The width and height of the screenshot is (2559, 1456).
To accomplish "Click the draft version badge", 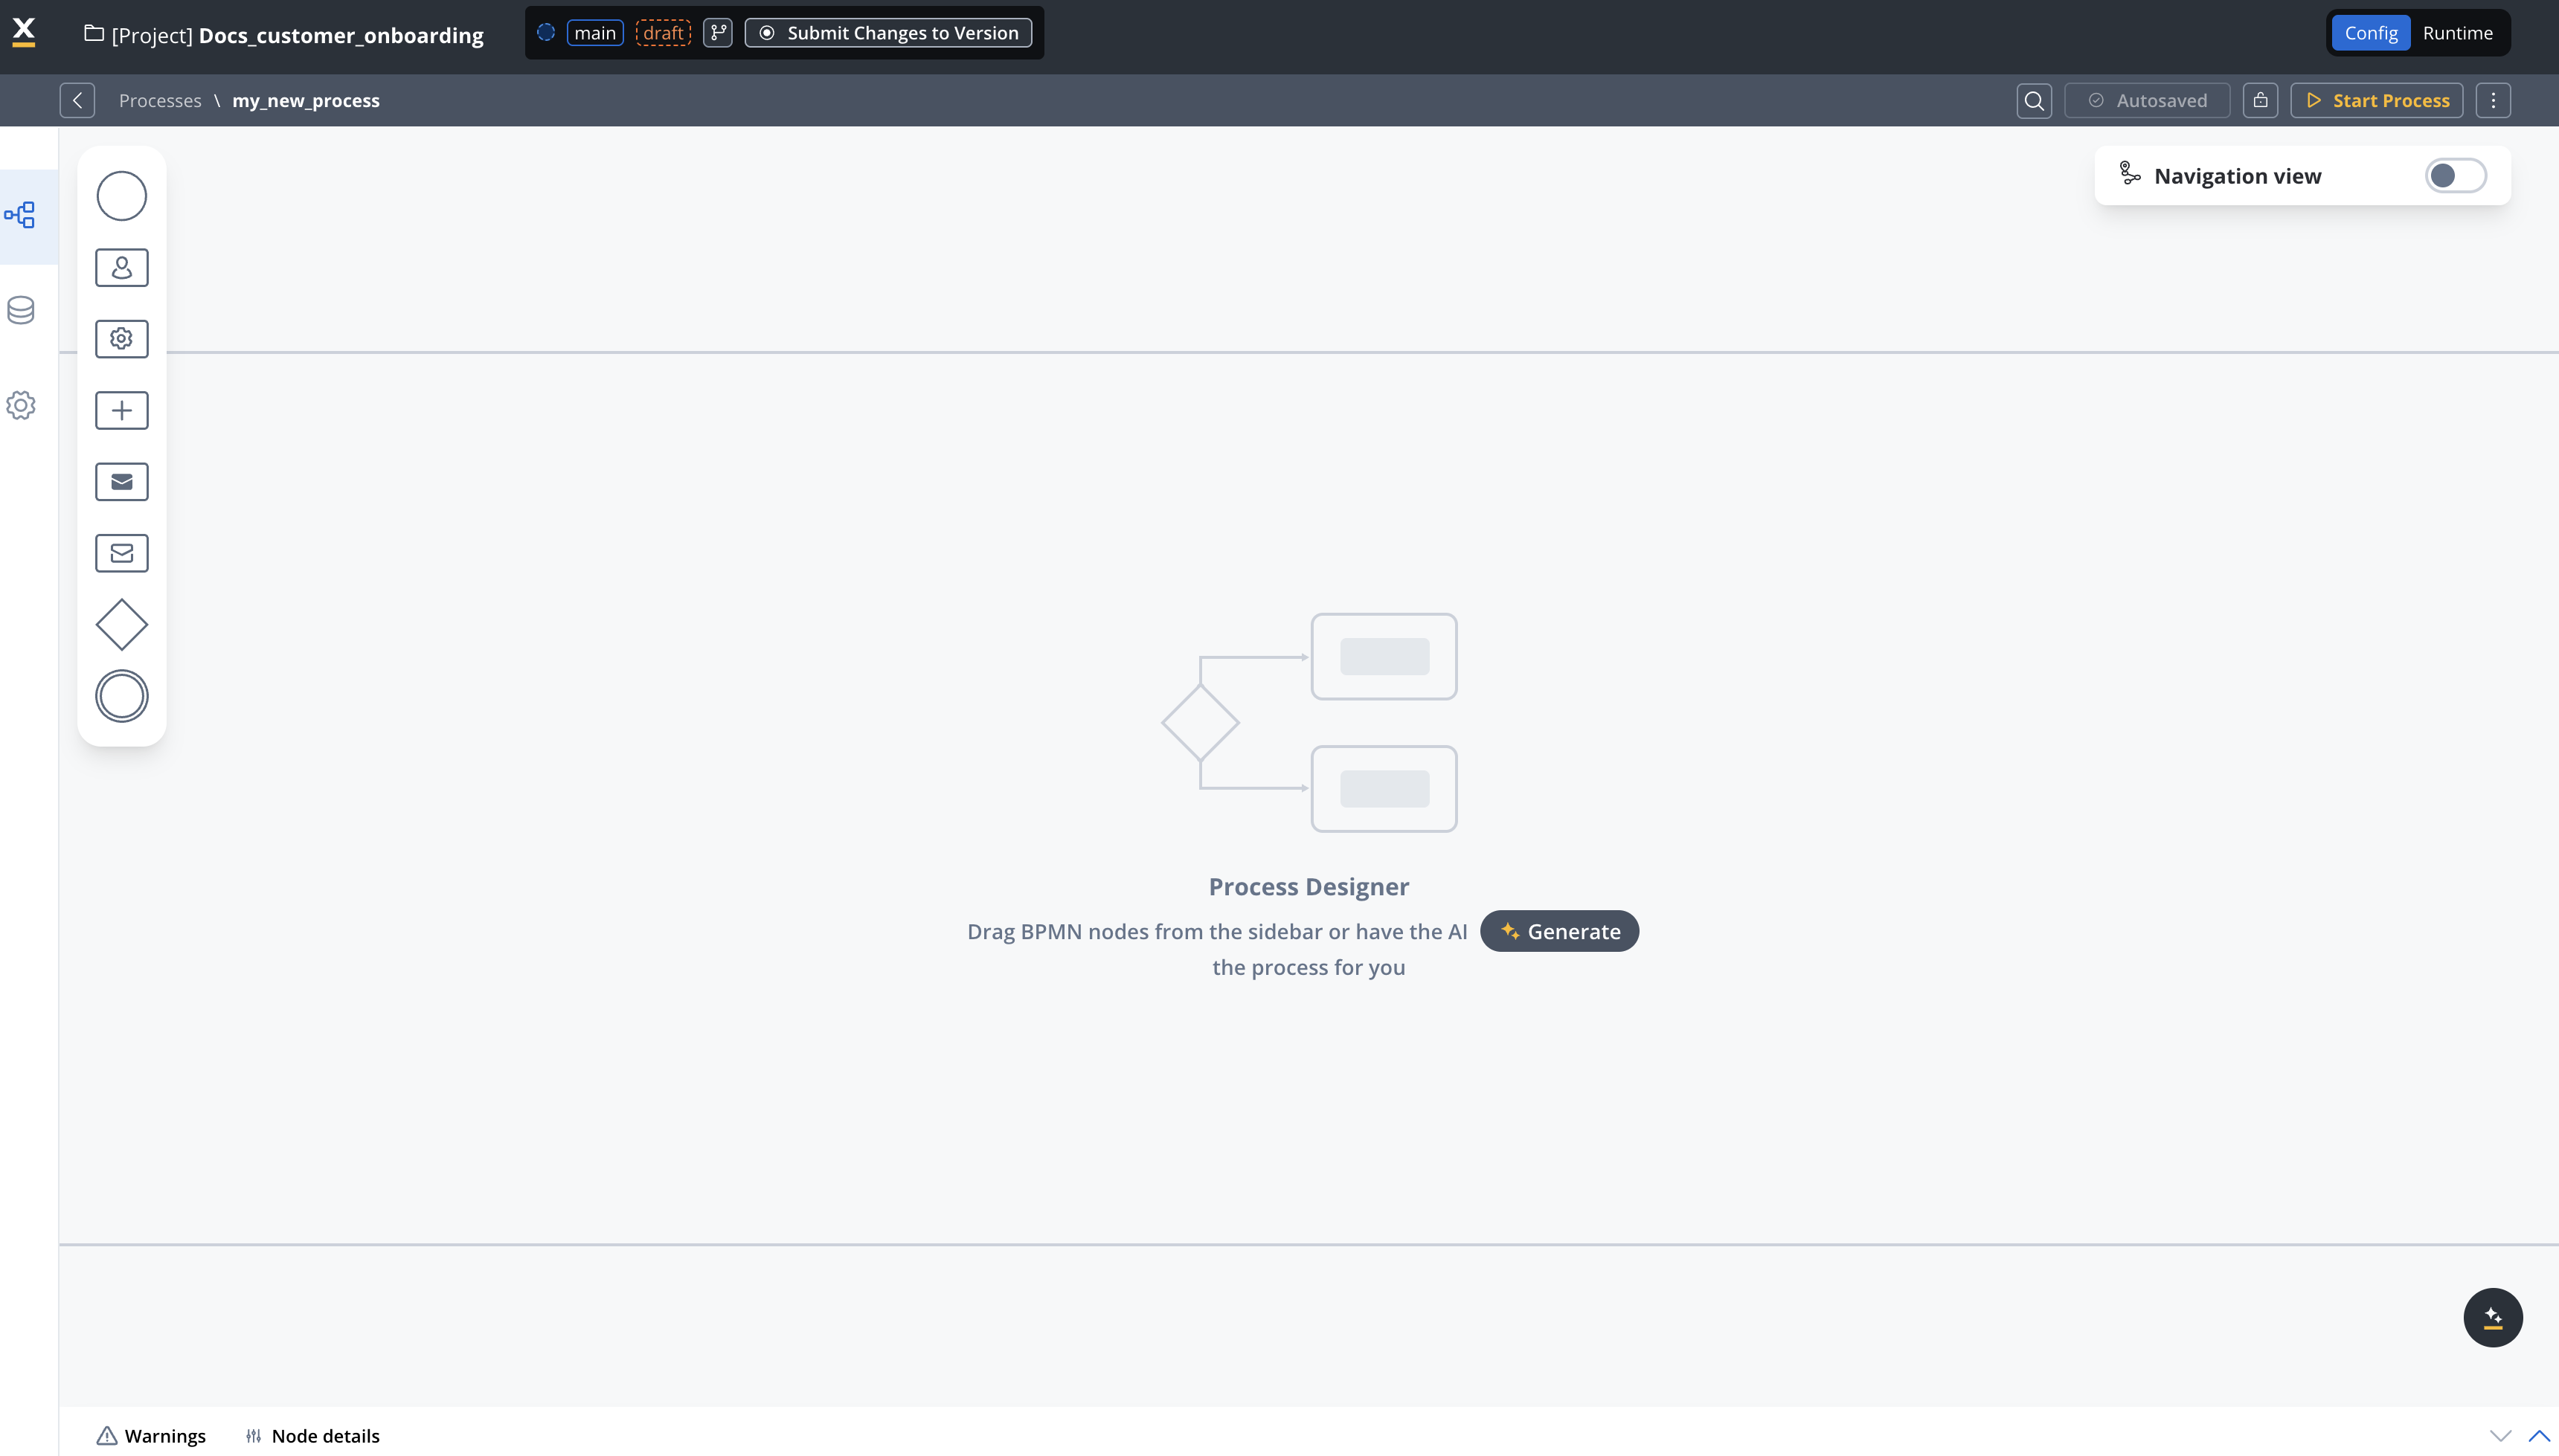I will click(x=664, y=33).
